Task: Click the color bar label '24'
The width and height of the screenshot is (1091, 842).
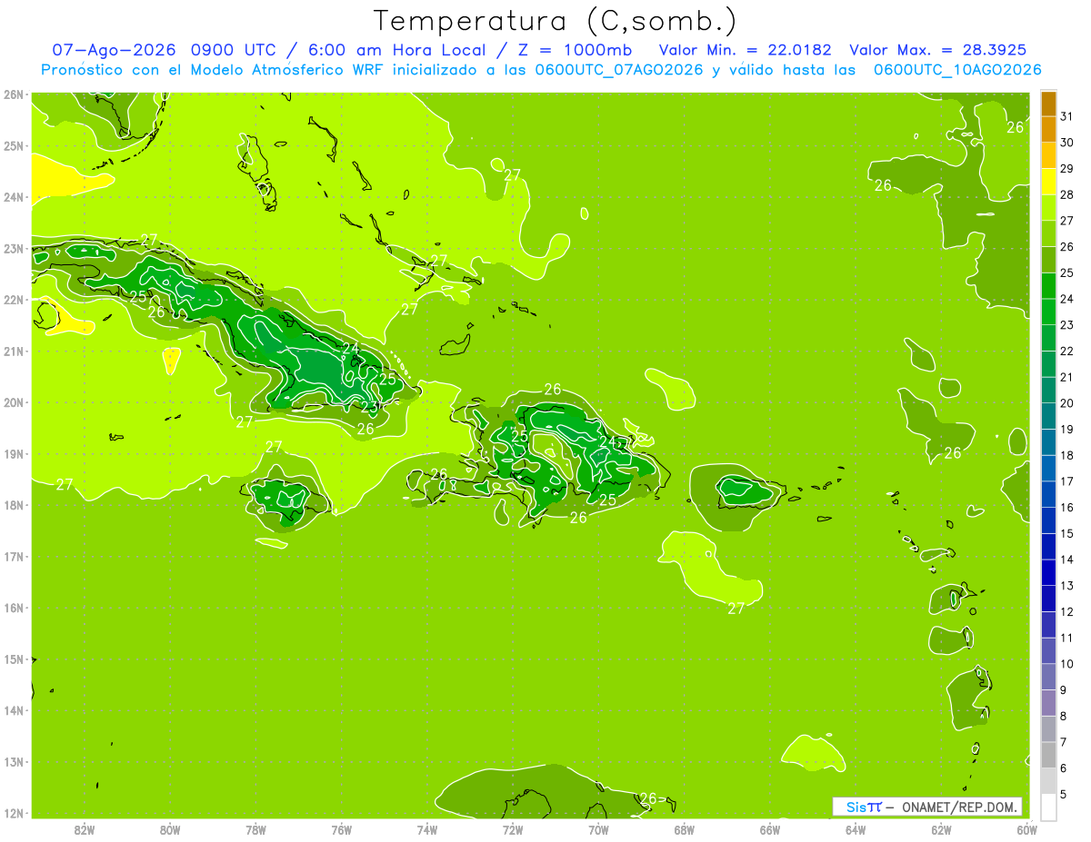Action: (x=1067, y=299)
